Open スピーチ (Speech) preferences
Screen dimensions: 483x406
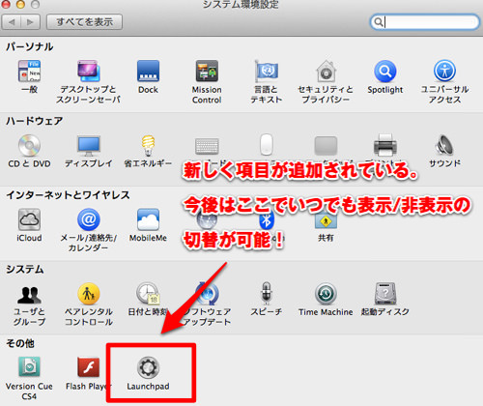267,294
